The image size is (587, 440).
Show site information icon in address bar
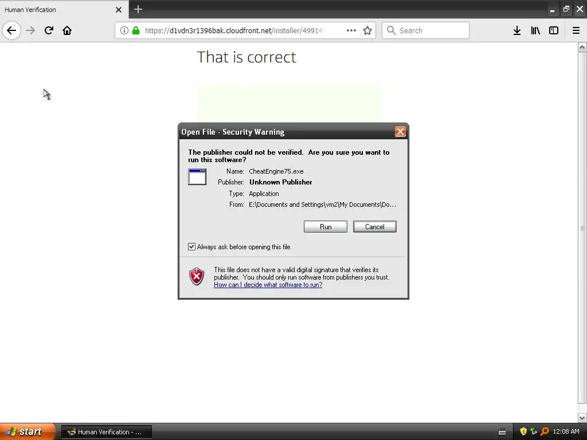[124, 30]
